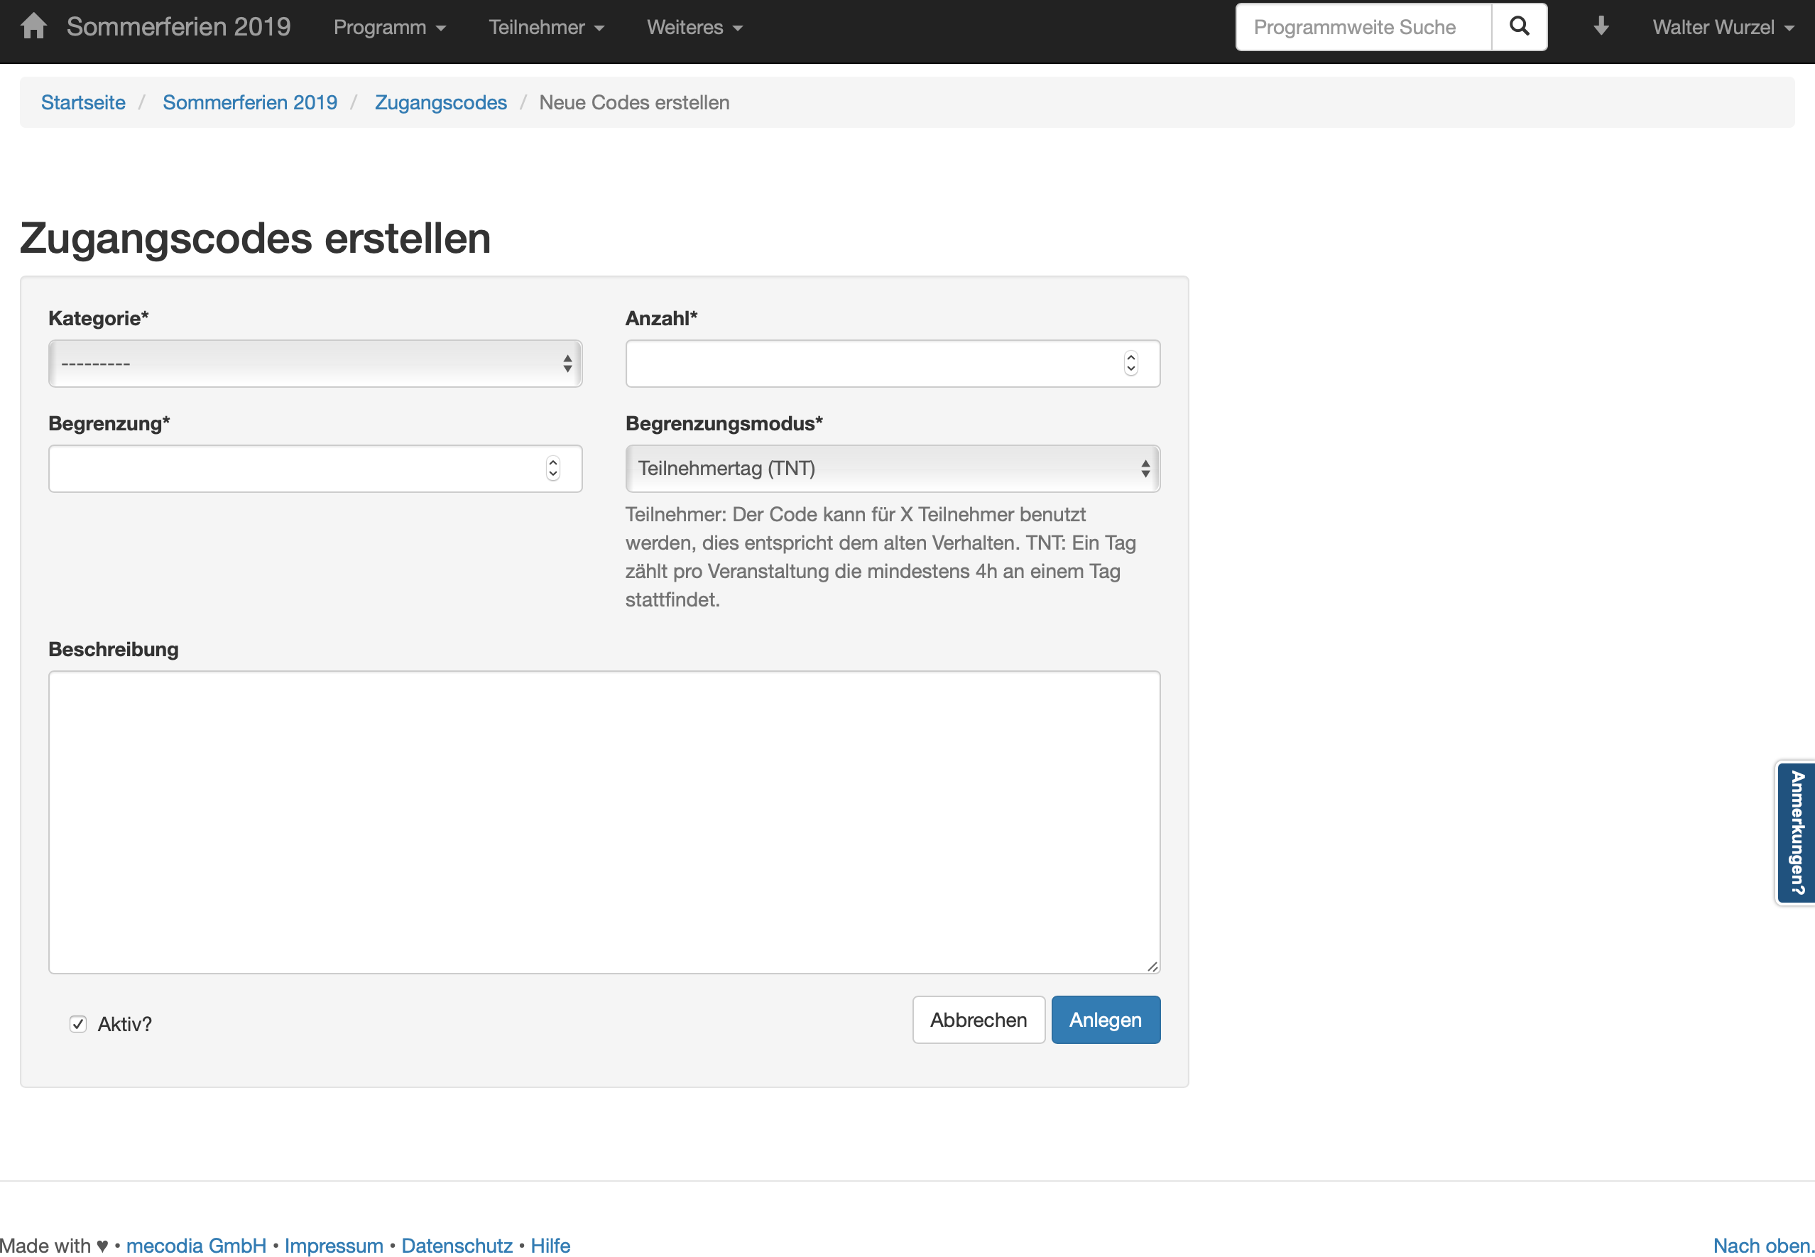The width and height of the screenshot is (1815, 1257).
Task: Open the Begrenzungsmodus dropdown
Action: (x=892, y=469)
